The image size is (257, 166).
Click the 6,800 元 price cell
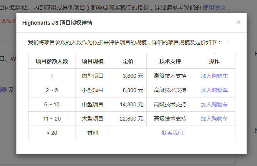click(x=128, y=76)
